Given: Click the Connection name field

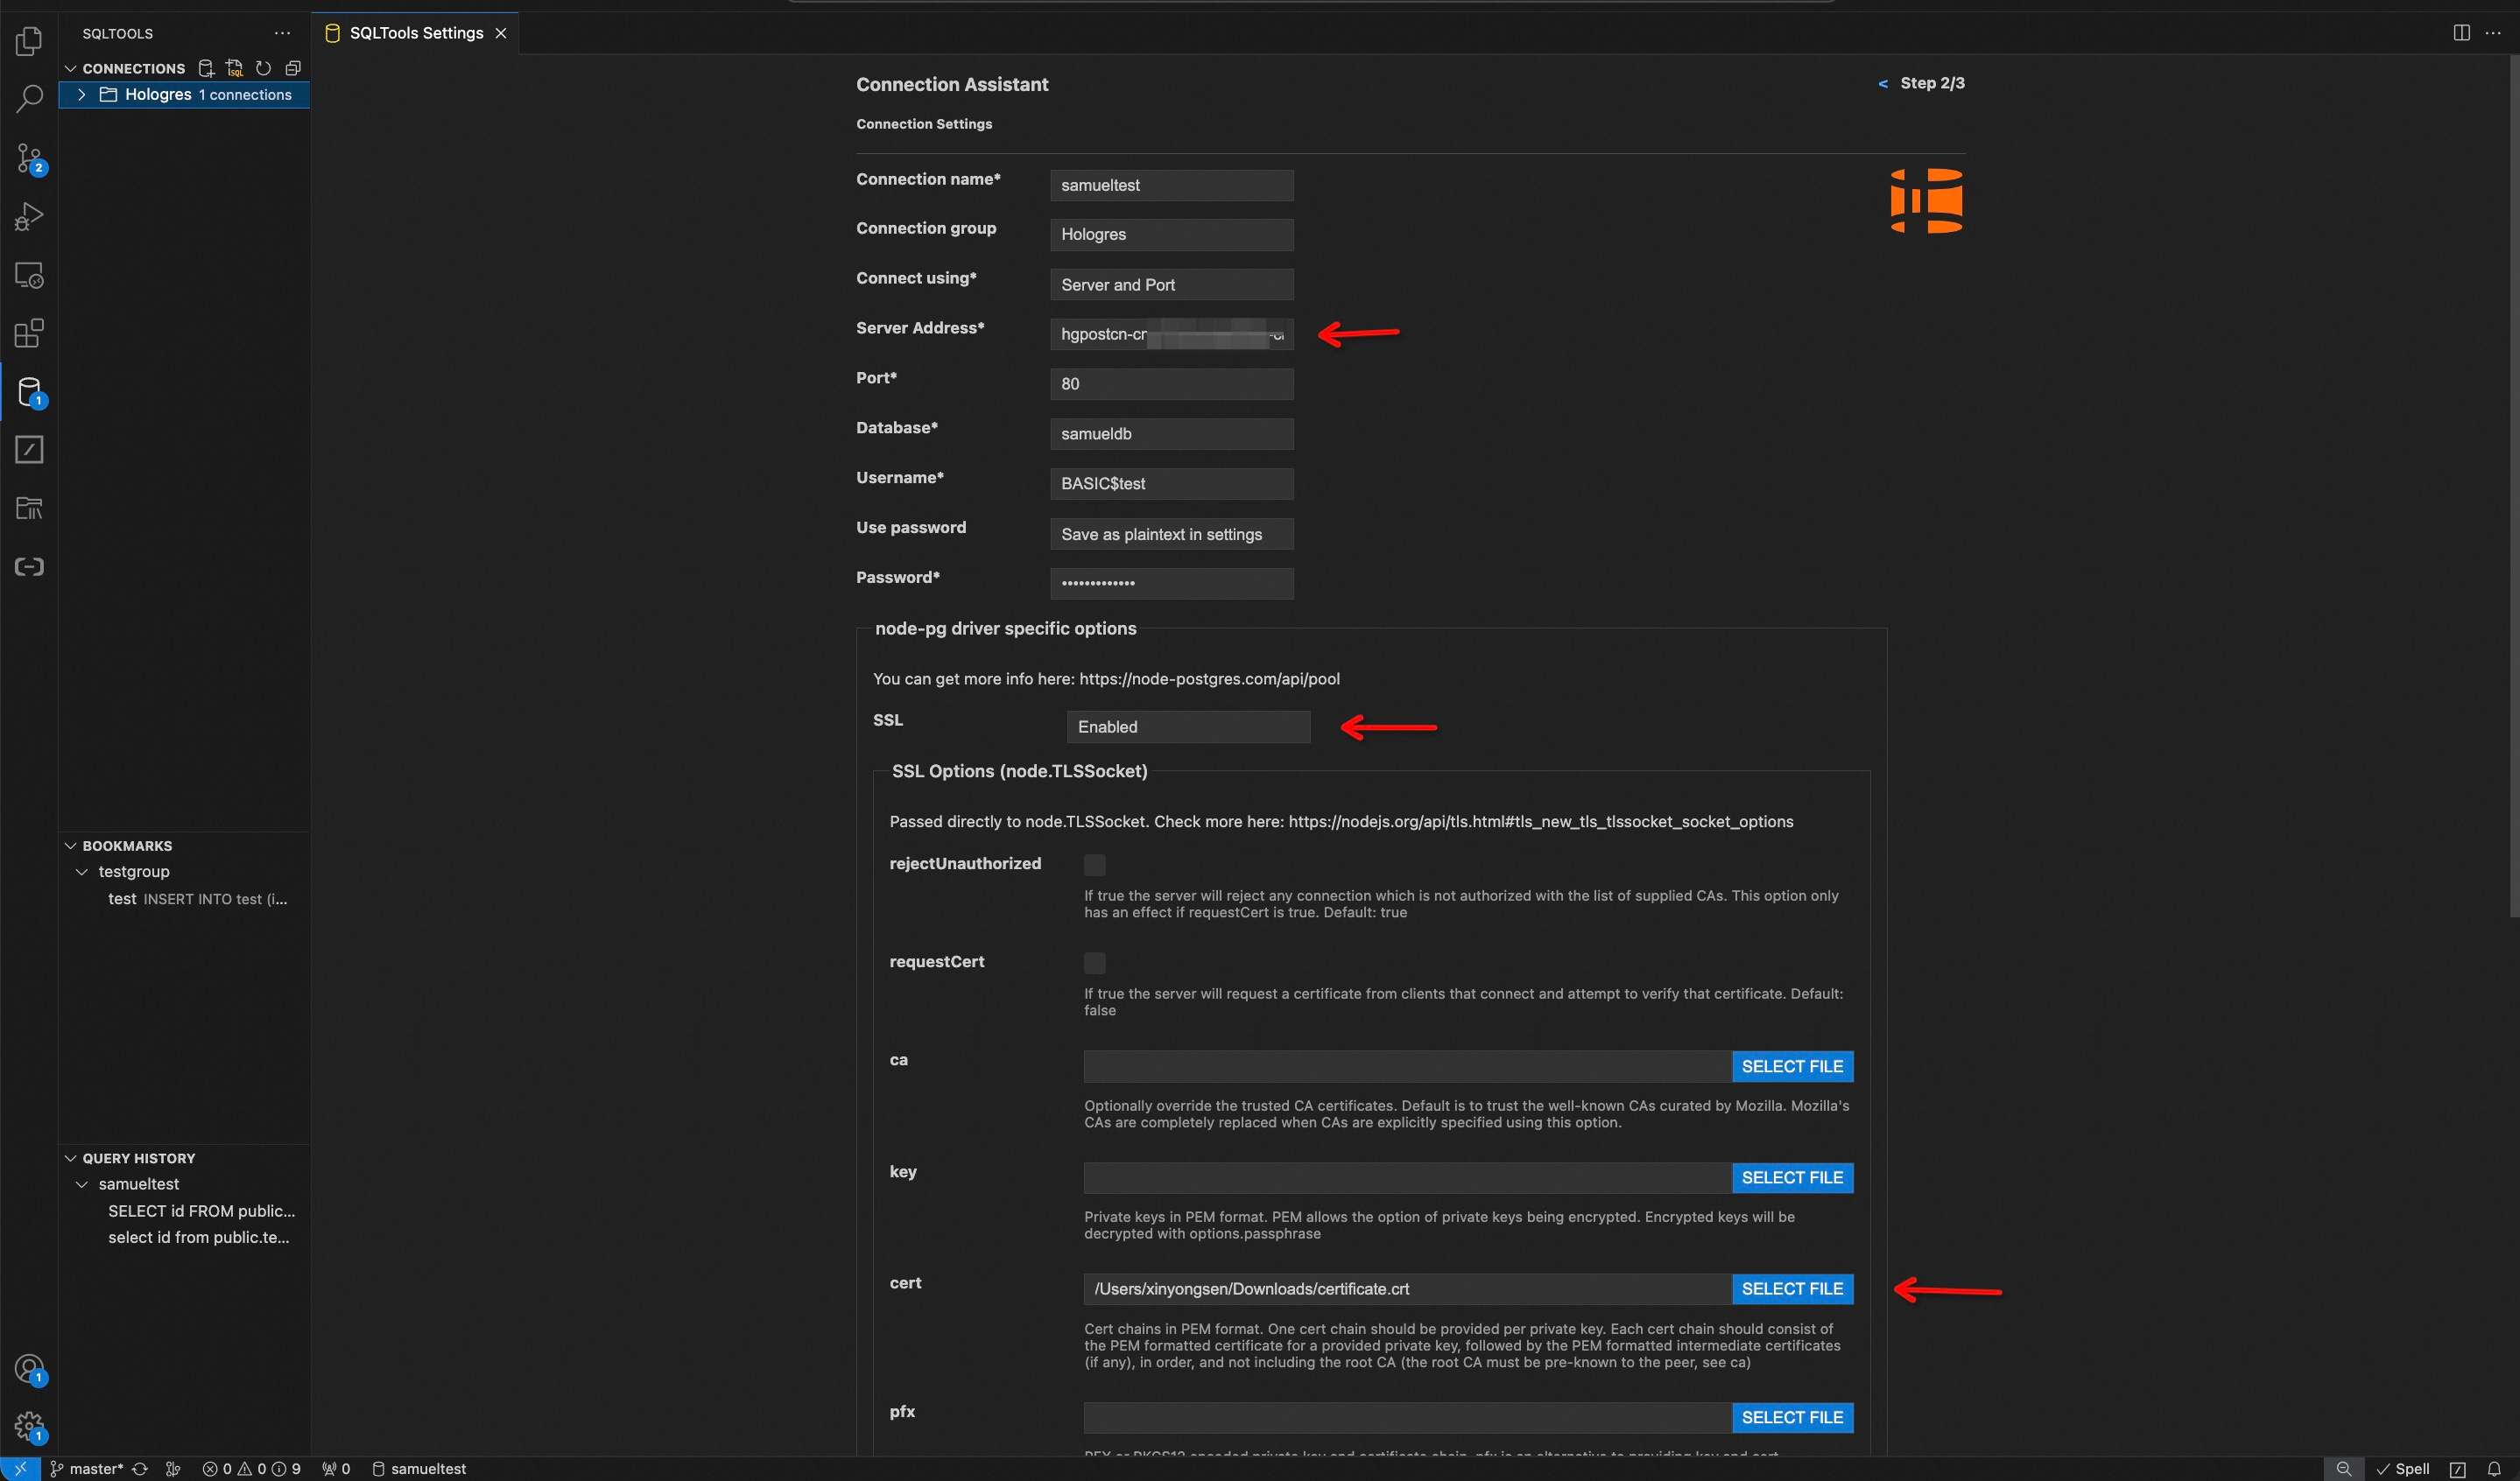Looking at the screenshot, I should tap(1171, 185).
